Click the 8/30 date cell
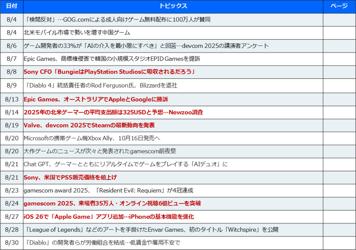Image resolution: width=356 pixels, height=250 pixels. coord(11,243)
